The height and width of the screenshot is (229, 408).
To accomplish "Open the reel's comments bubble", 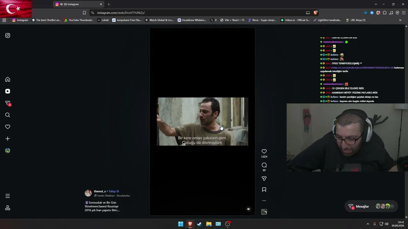I will click(x=264, y=165).
